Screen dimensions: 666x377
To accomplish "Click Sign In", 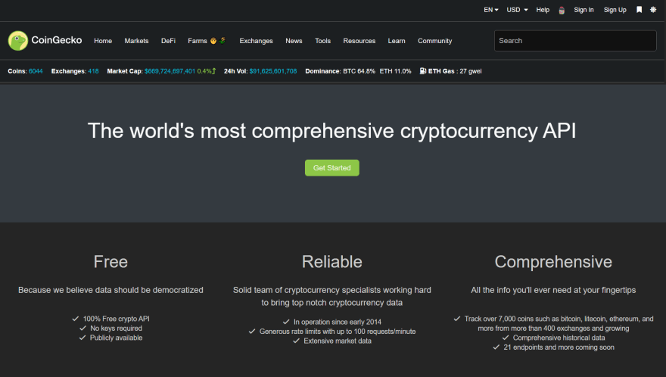I will [x=584, y=10].
